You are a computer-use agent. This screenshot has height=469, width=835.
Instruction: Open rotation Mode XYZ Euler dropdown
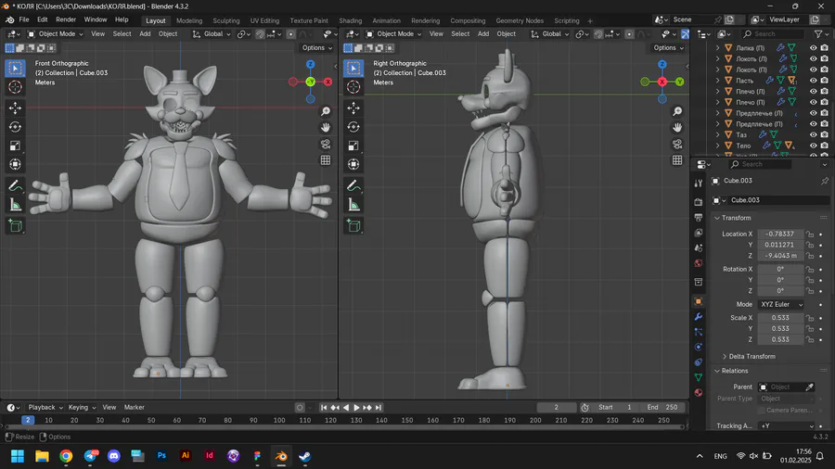tap(781, 305)
